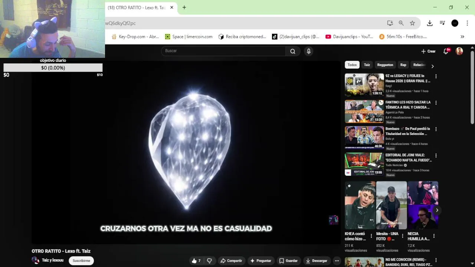
Task: Open options for NO ME CONOCEN remix video
Action: click(436, 260)
